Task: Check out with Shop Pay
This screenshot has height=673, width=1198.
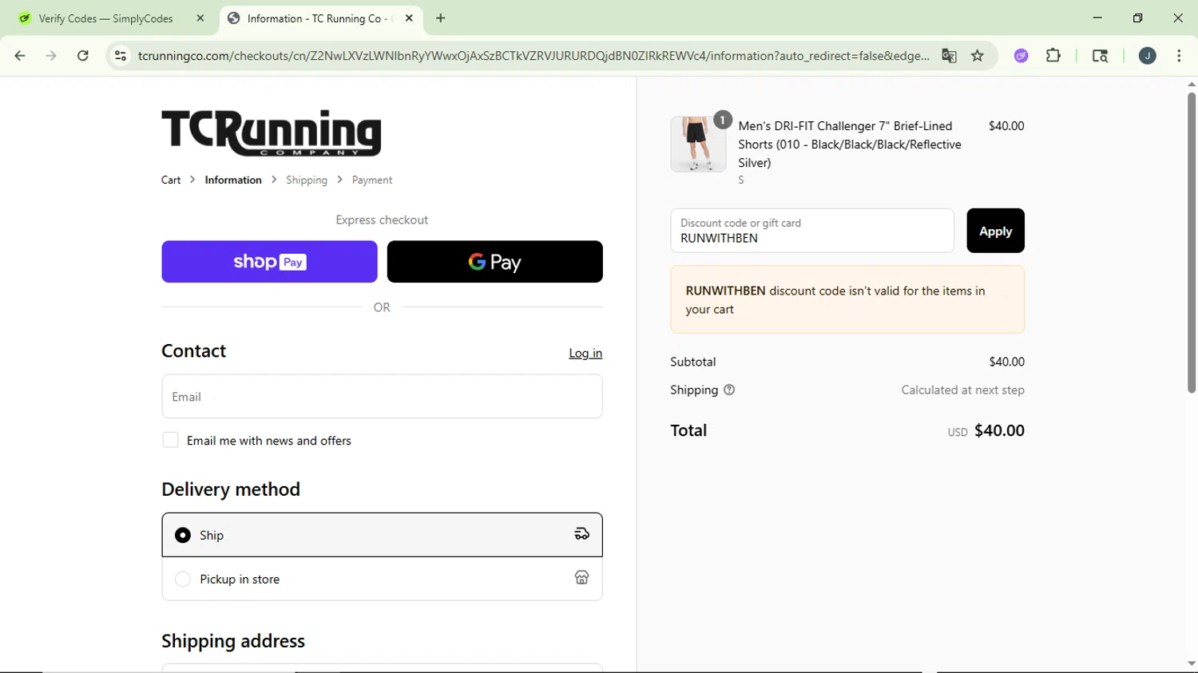Action: (269, 262)
